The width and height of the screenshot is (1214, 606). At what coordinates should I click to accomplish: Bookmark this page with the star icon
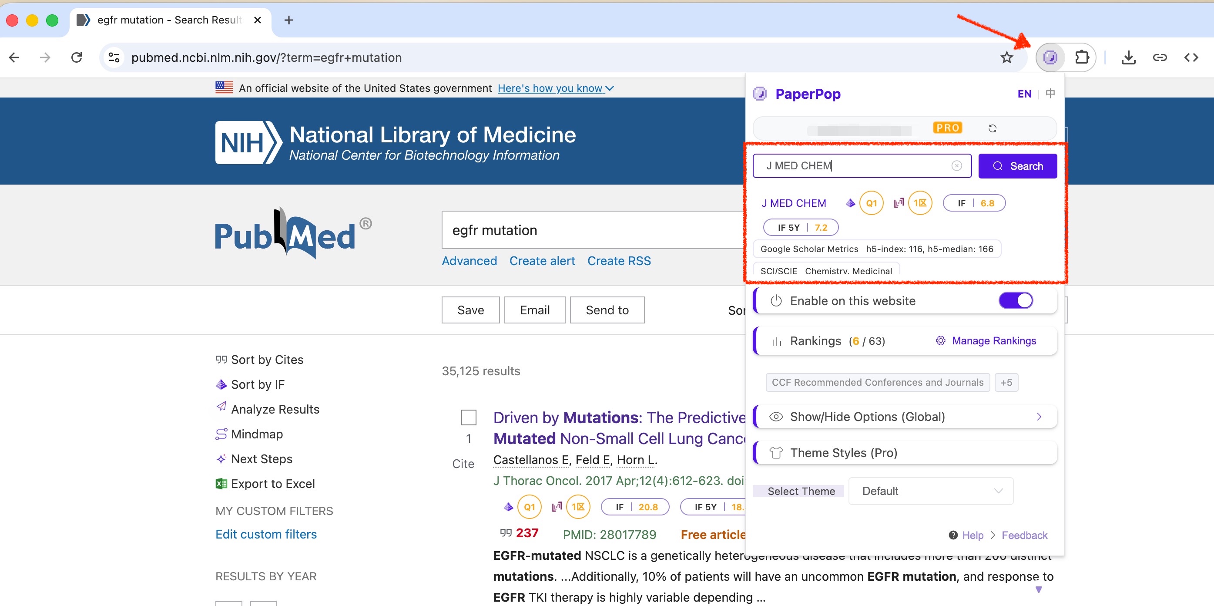coord(1006,57)
